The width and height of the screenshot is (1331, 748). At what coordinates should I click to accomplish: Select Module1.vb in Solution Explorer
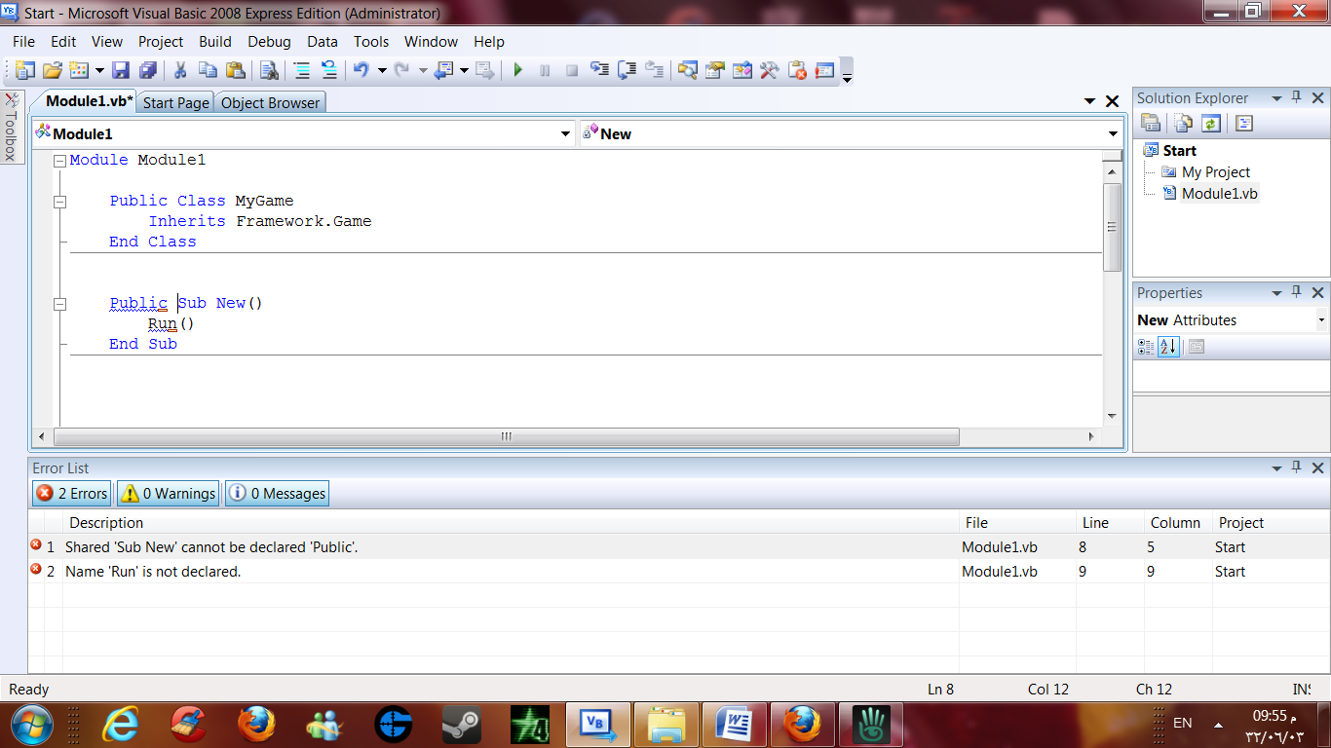pyautogui.click(x=1219, y=194)
